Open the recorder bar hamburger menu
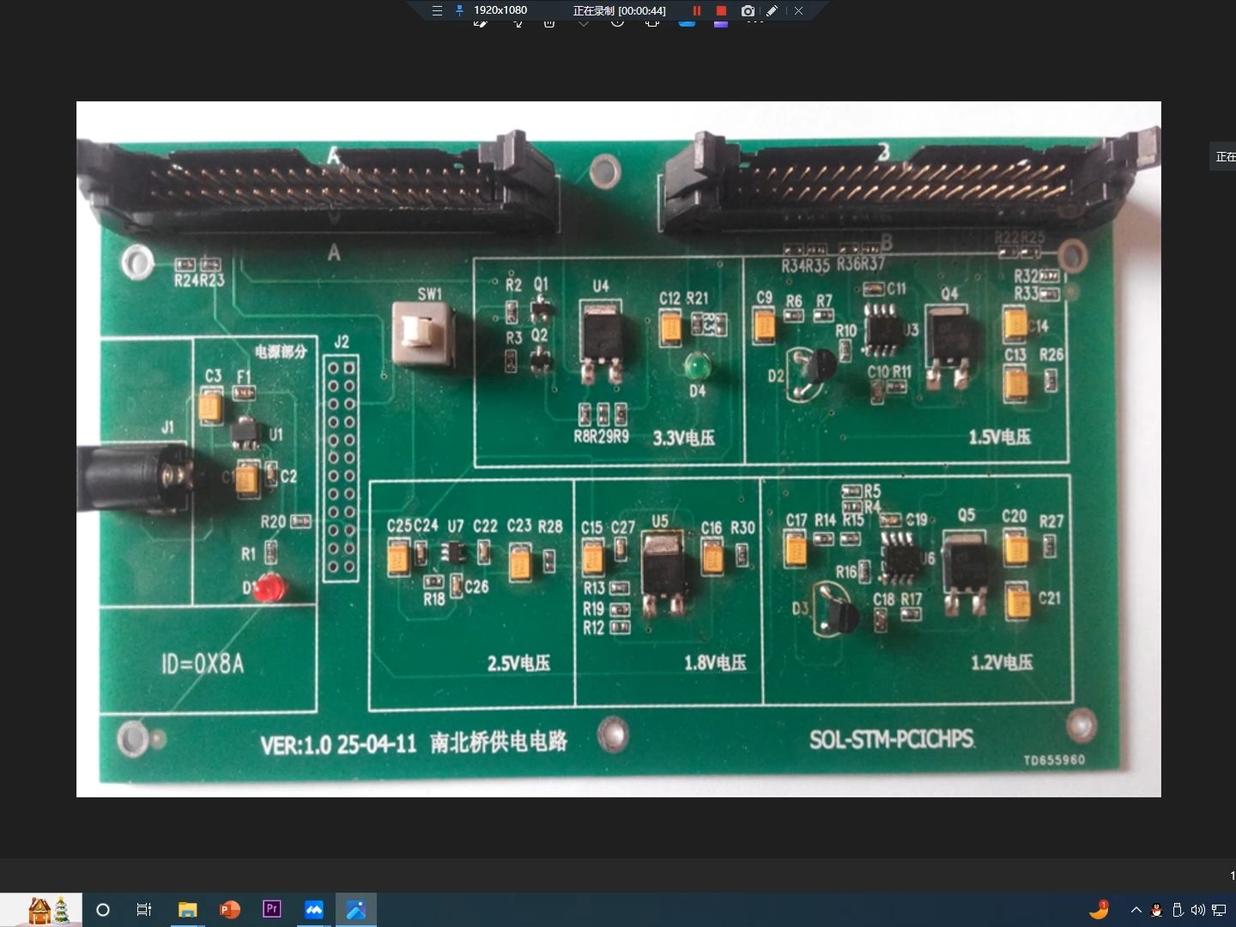The width and height of the screenshot is (1236, 927). coord(437,10)
